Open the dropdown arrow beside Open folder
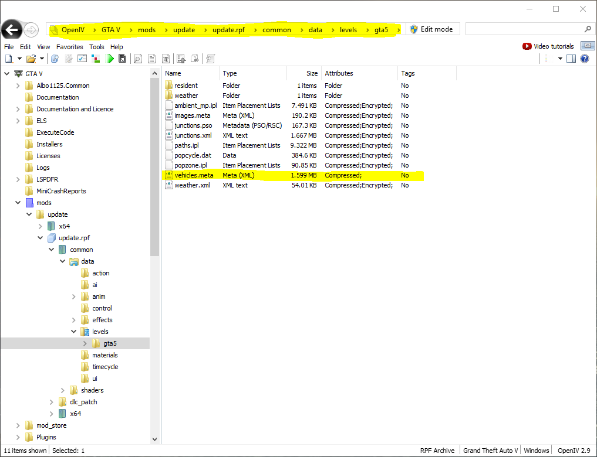Screen dimensions: 597x457 [x=42, y=59]
